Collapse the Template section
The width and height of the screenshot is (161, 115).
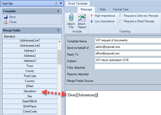(x=58, y=11)
